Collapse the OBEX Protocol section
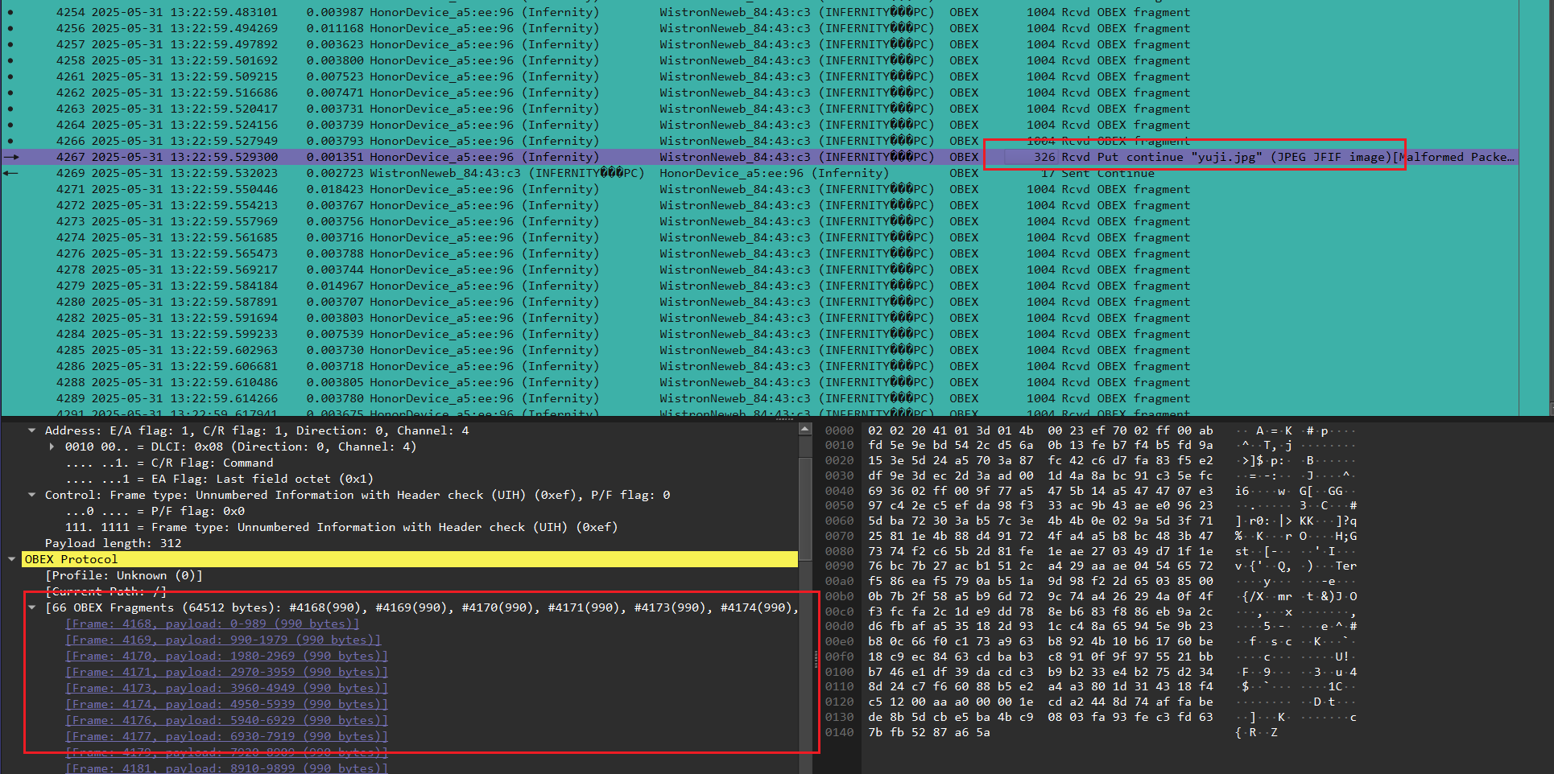 tap(11, 559)
